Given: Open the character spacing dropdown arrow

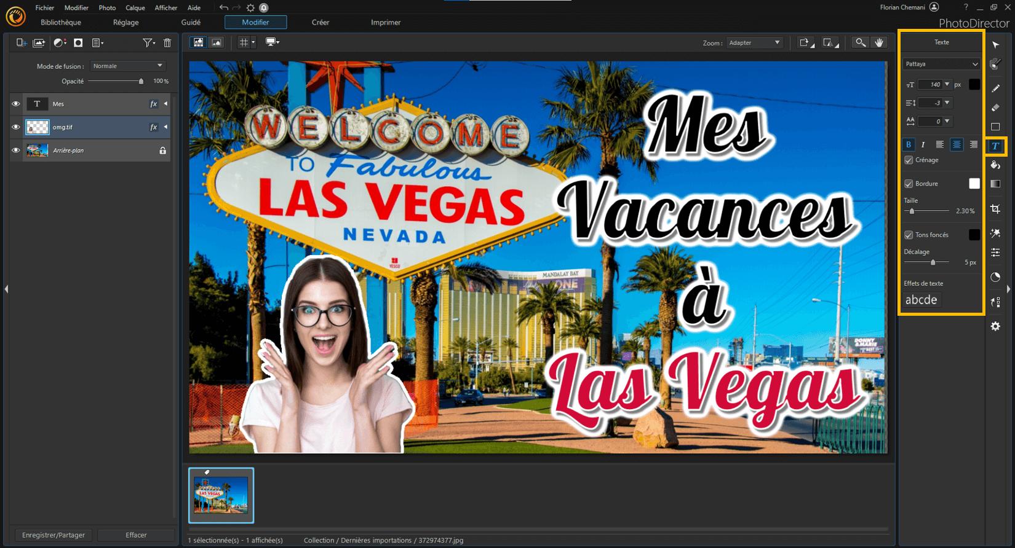Looking at the screenshot, I should point(947,122).
